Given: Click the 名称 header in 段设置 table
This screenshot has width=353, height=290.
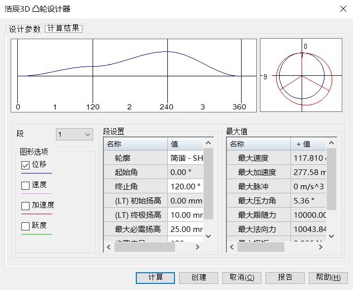Looking at the screenshot, I should [136, 143].
